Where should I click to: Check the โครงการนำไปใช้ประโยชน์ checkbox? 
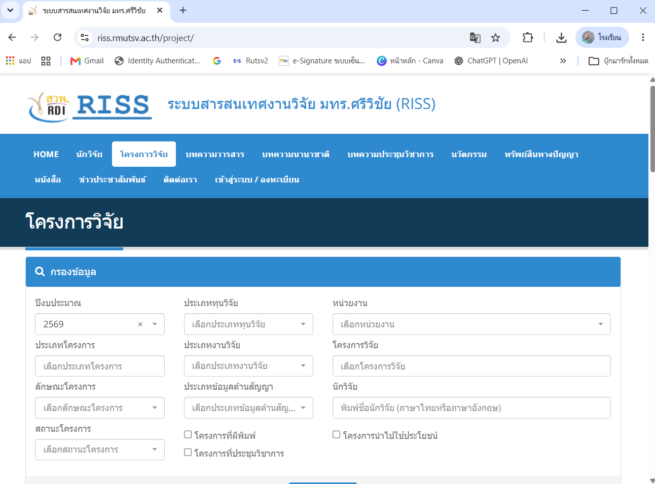[x=336, y=434]
